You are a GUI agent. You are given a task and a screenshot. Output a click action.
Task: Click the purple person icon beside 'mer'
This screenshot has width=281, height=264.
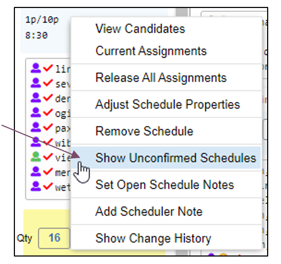[36, 172]
